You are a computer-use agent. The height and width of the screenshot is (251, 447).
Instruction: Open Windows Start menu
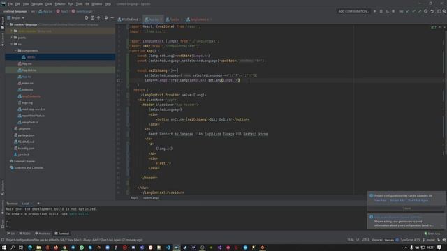[4, 248]
